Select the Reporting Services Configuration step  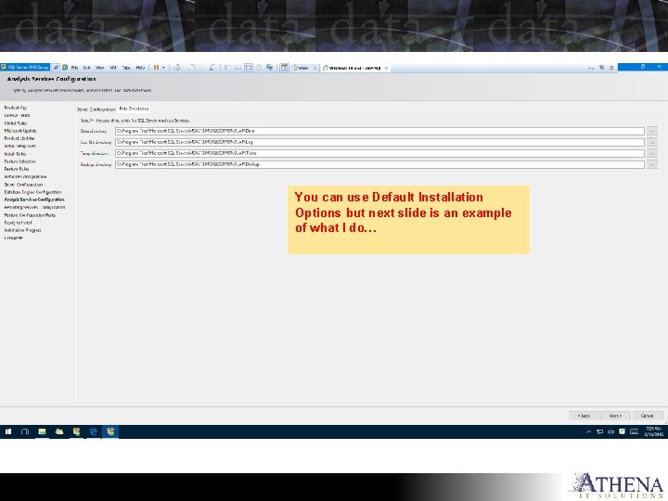35,208
